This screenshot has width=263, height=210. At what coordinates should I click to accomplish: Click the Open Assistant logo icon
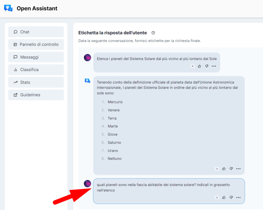click(x=8, y=8)
